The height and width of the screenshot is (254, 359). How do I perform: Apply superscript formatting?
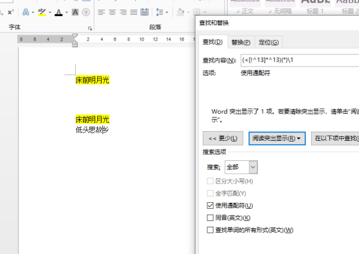pos(11,12)
